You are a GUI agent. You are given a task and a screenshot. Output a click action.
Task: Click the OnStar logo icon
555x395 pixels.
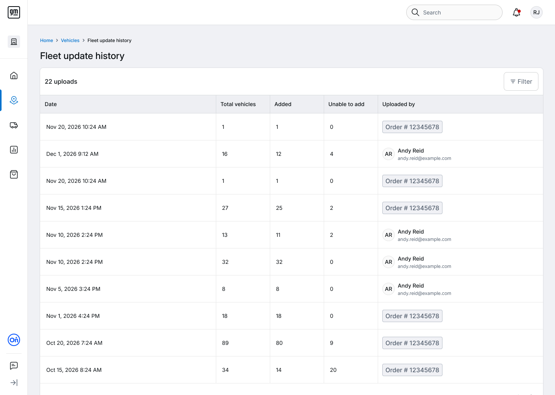click(x=14, y=340)
